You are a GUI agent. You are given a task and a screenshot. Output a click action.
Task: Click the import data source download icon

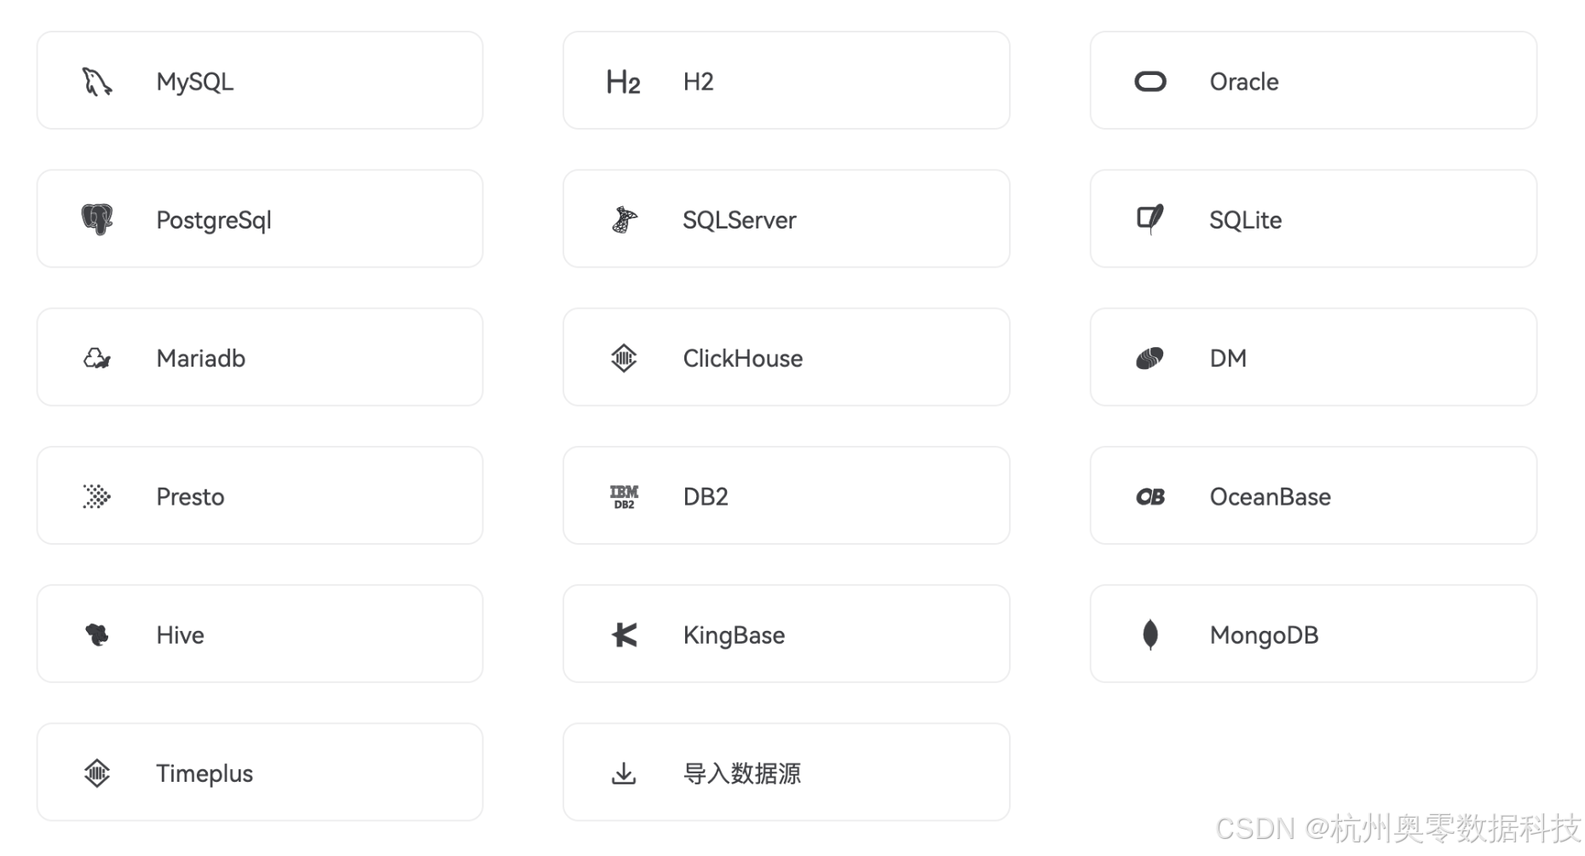point(624,773)
